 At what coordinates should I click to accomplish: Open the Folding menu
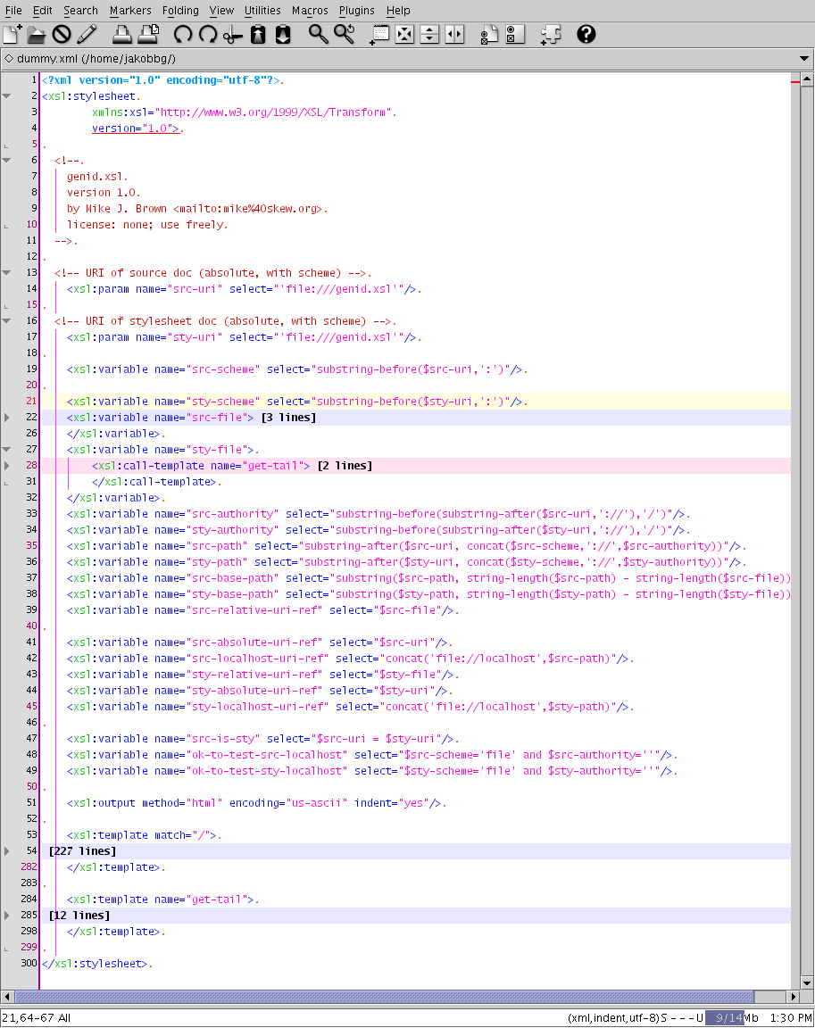[180, 11]
